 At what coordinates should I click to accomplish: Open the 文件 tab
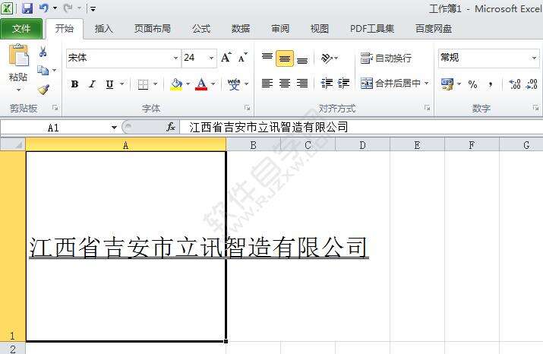[x=21, y=29]
